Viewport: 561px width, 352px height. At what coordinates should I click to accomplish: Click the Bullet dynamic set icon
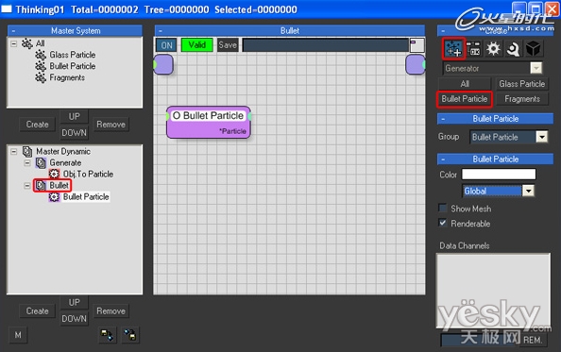tap(41, 186)
